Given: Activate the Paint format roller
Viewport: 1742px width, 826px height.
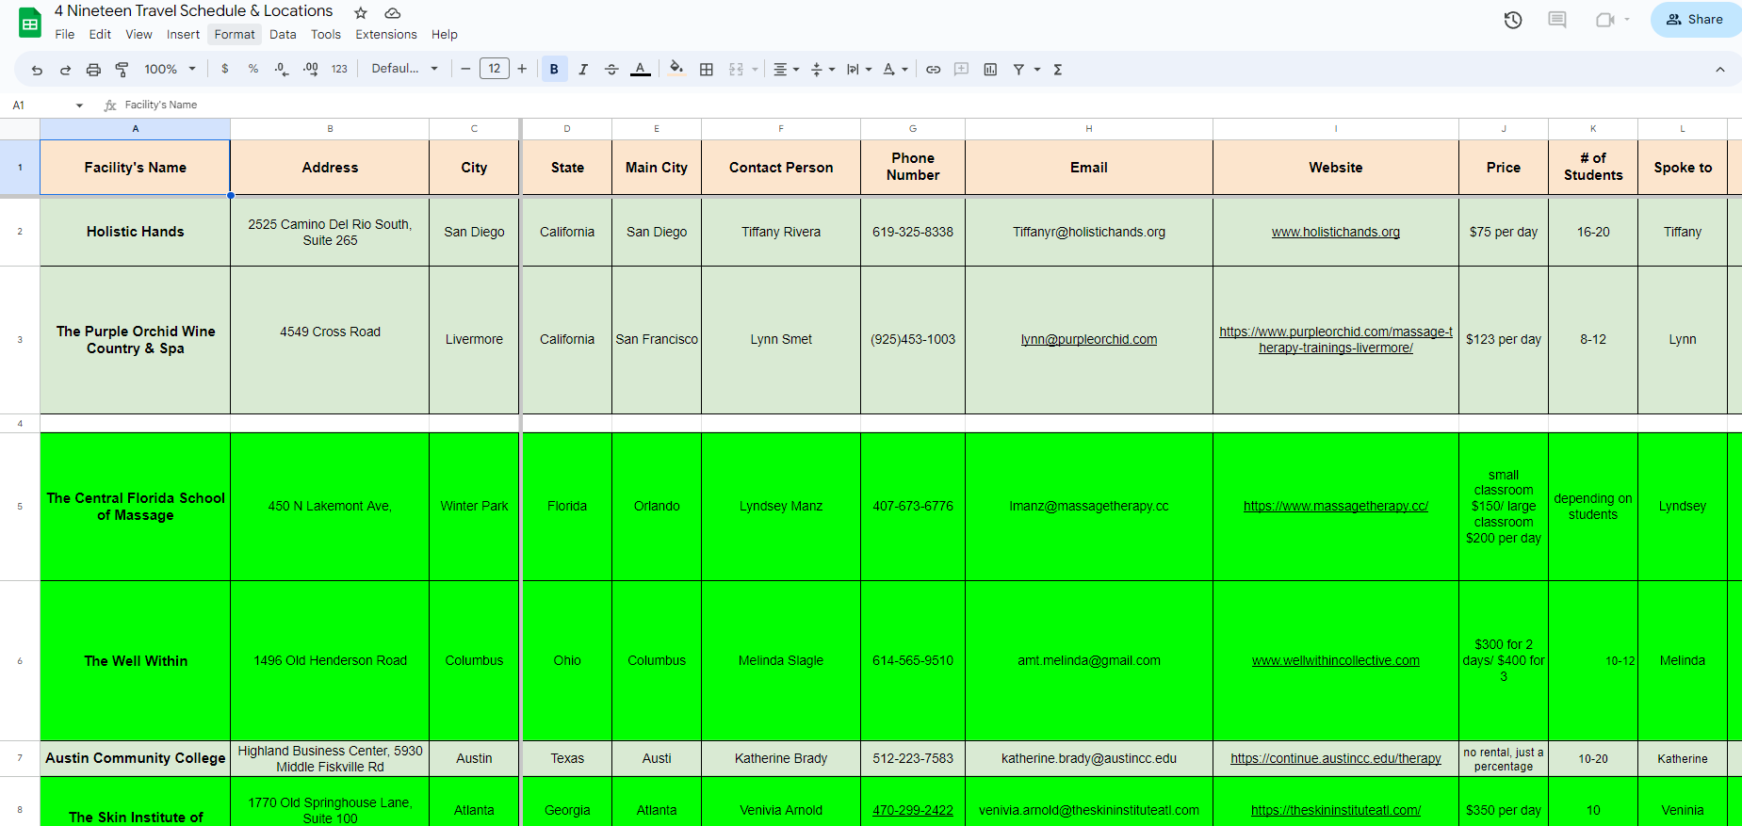Looking at the screenshot, I should pyautogui.click(x=122, y=70).
